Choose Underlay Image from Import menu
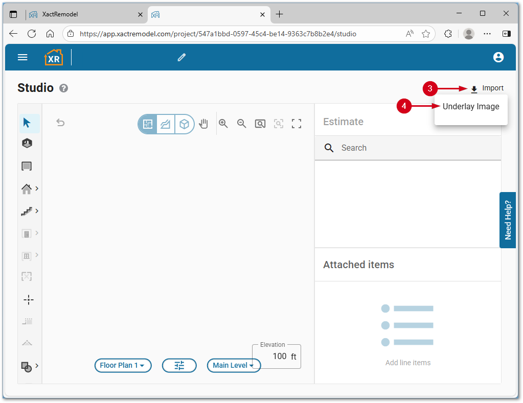The image size is (523, 403). tap(471, 107)
